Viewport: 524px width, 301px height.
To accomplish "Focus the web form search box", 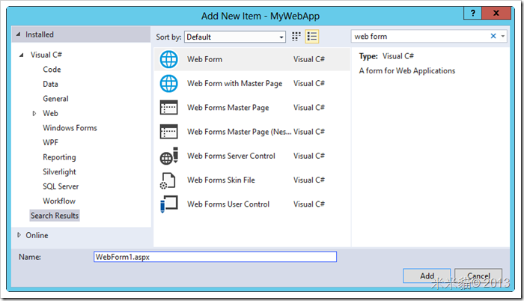I will tap(421, 36).
